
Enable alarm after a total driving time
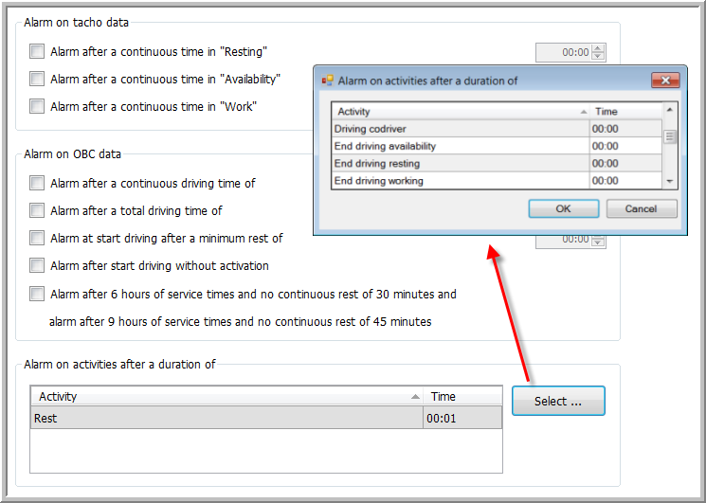(37, 210)
